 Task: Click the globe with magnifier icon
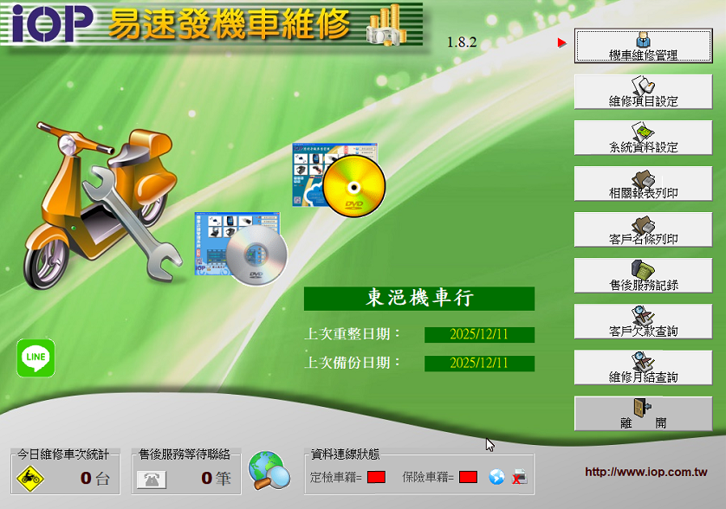point(269,472)
